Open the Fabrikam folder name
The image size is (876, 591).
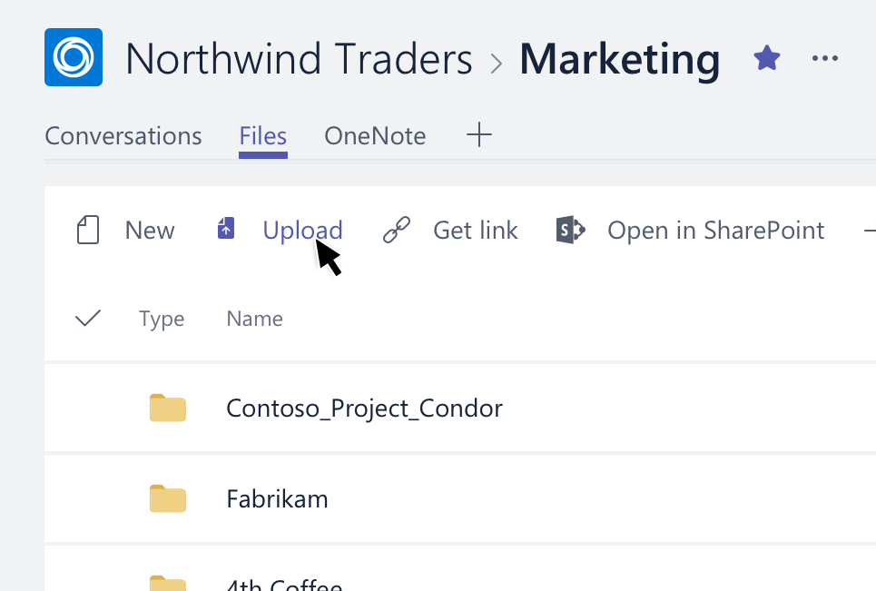pyautogui.click(x=277, y=498)
